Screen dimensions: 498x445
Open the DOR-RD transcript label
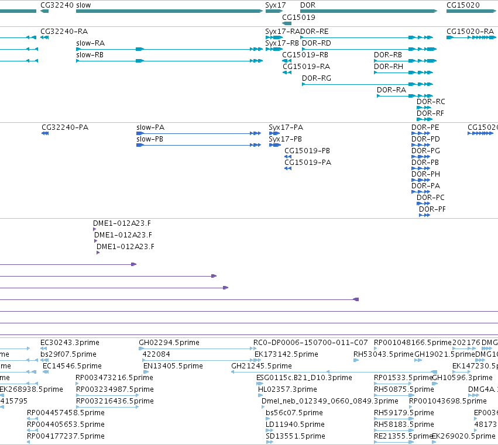click(317, 43)
